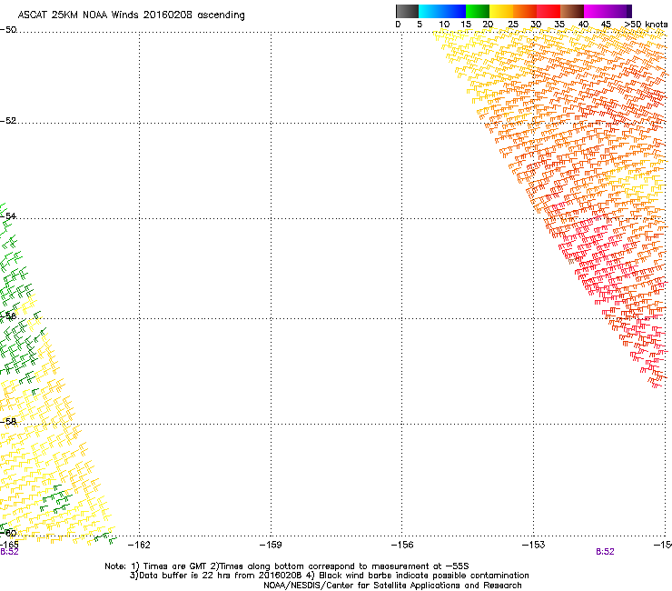Click the green 15-20 knots color band
This screenshot has height=591, width=672.
tap(478, 11)
